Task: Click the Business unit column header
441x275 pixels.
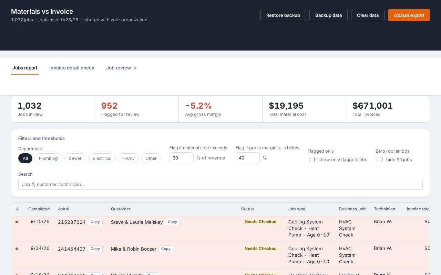Action: (x=352, y=209)
